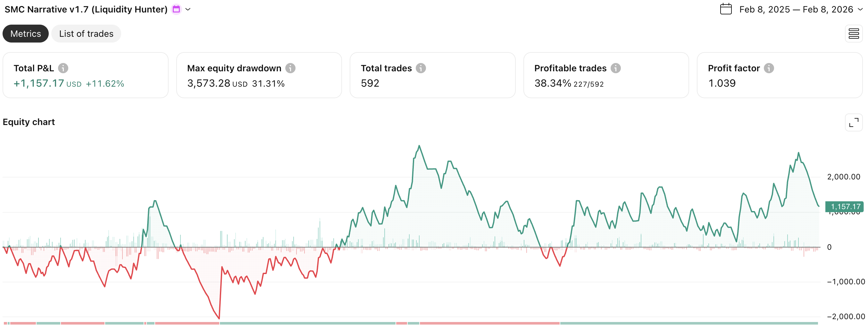
Task: Click the Total P&L metric card
Action: coord(85,75)
